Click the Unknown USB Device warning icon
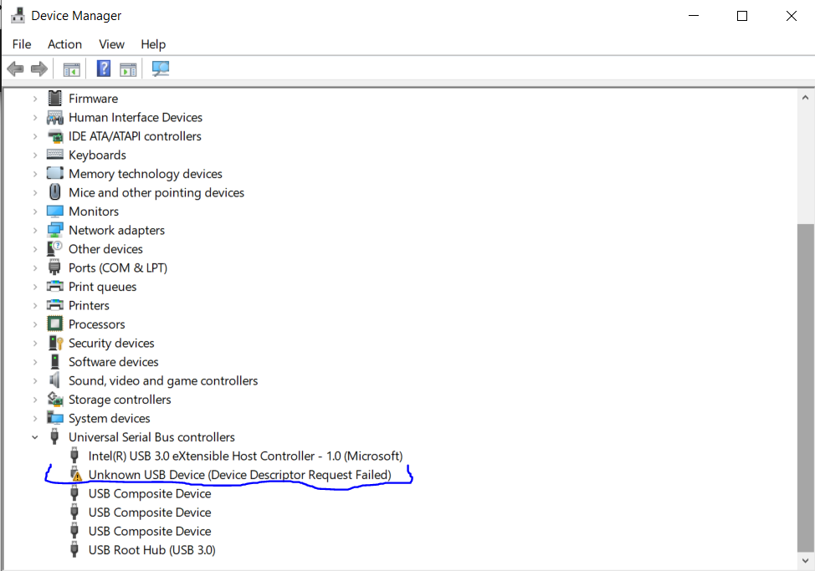The image size is (815, 571). click(x=75, y=474)
